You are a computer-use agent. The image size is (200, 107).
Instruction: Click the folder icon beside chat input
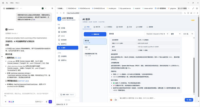click(116, 100)
